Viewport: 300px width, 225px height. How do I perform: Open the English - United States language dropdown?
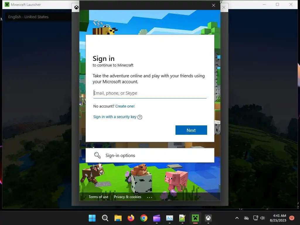tap(38, 17)
